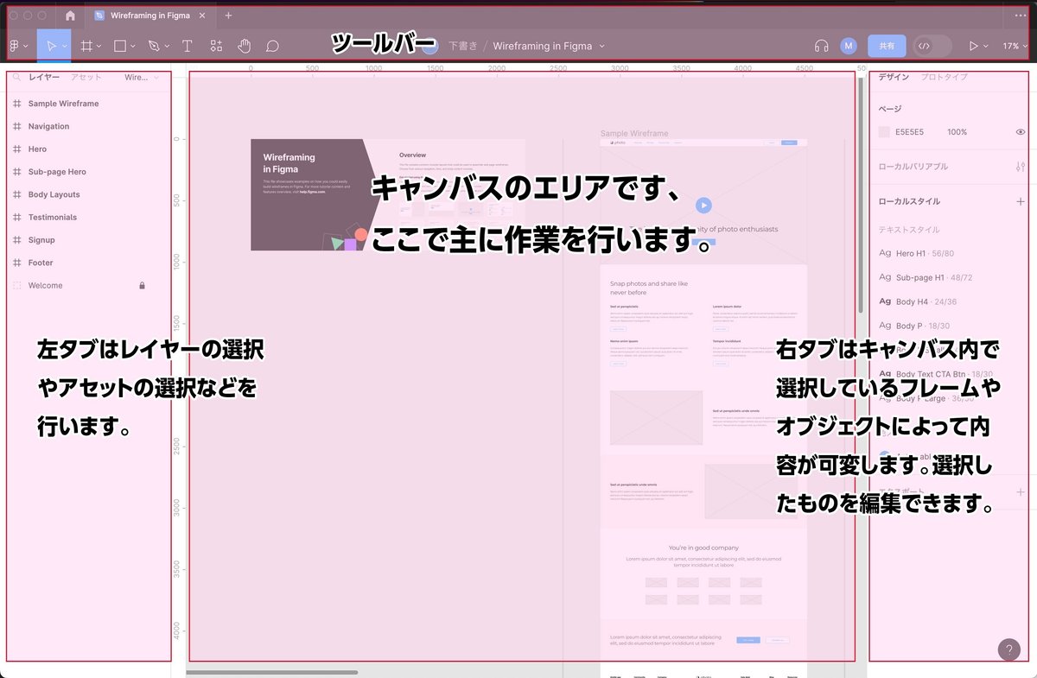Select the Hand tool
The width and height of the screenshot is (1037, 678).
pos(245,46)
